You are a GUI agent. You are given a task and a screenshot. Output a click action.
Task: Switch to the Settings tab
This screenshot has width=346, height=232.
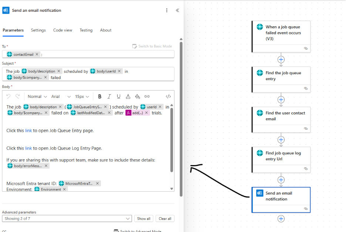tap(38, 30)
